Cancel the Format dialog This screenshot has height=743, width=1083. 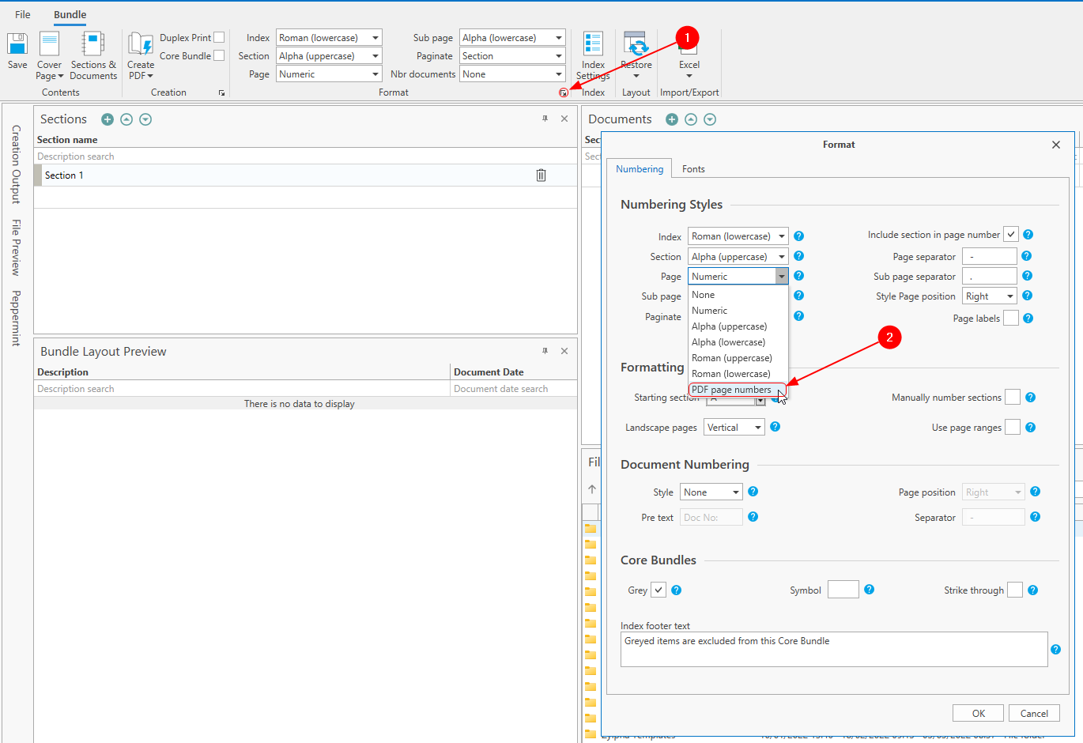tap(1033, 713)
